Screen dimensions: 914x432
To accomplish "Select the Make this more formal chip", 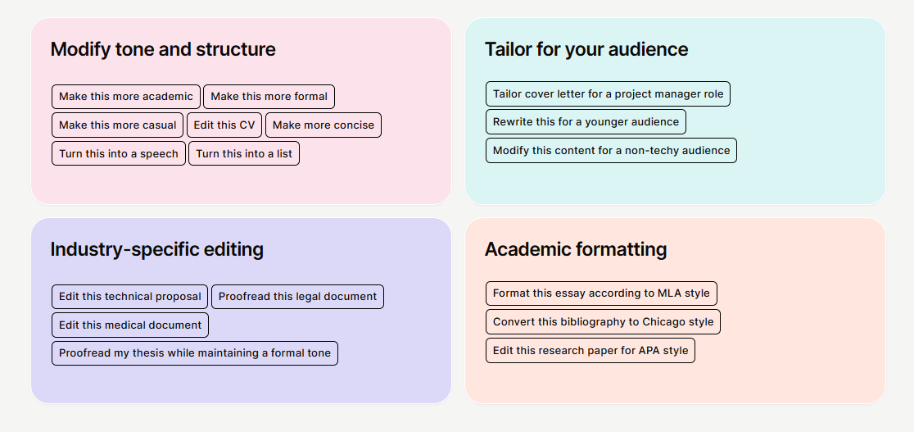I will coord(269,97).
